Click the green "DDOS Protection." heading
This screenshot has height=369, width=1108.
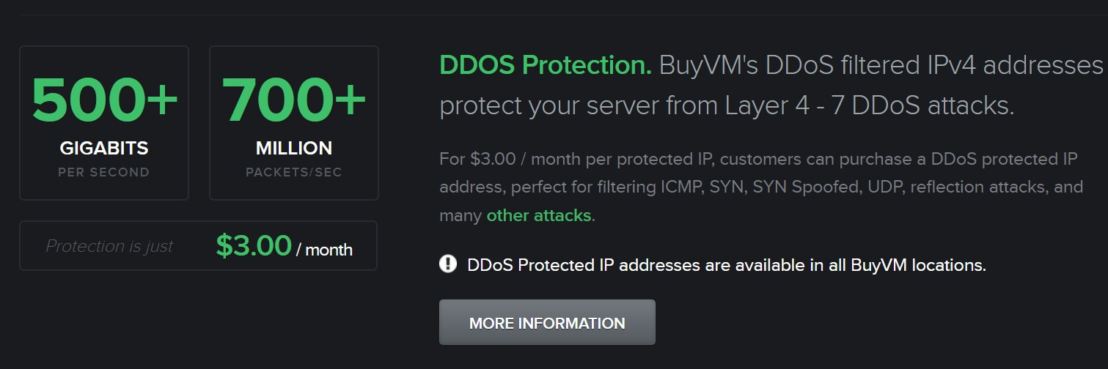[546, 66]
